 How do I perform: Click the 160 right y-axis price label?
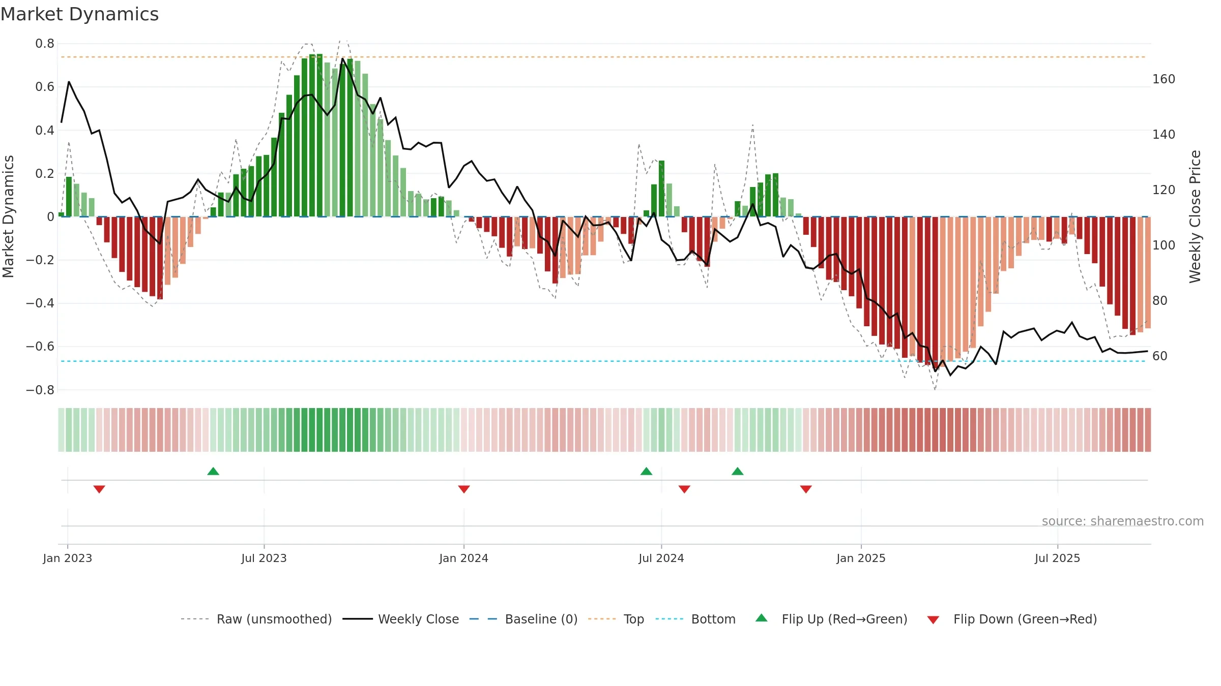point(1164,79)
